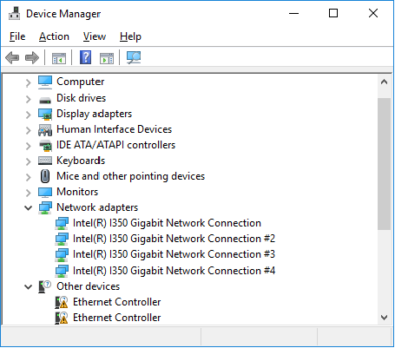Close the Device Manager window

click(x=373, y=13)
